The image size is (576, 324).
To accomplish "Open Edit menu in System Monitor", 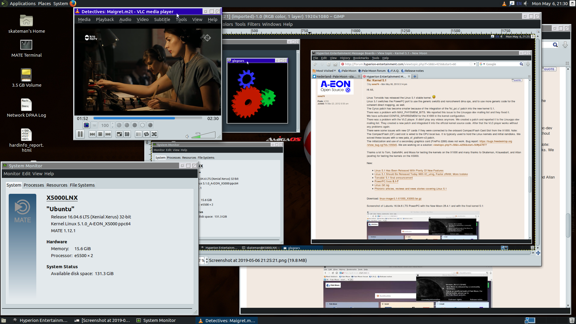I will tap(26, 174).
